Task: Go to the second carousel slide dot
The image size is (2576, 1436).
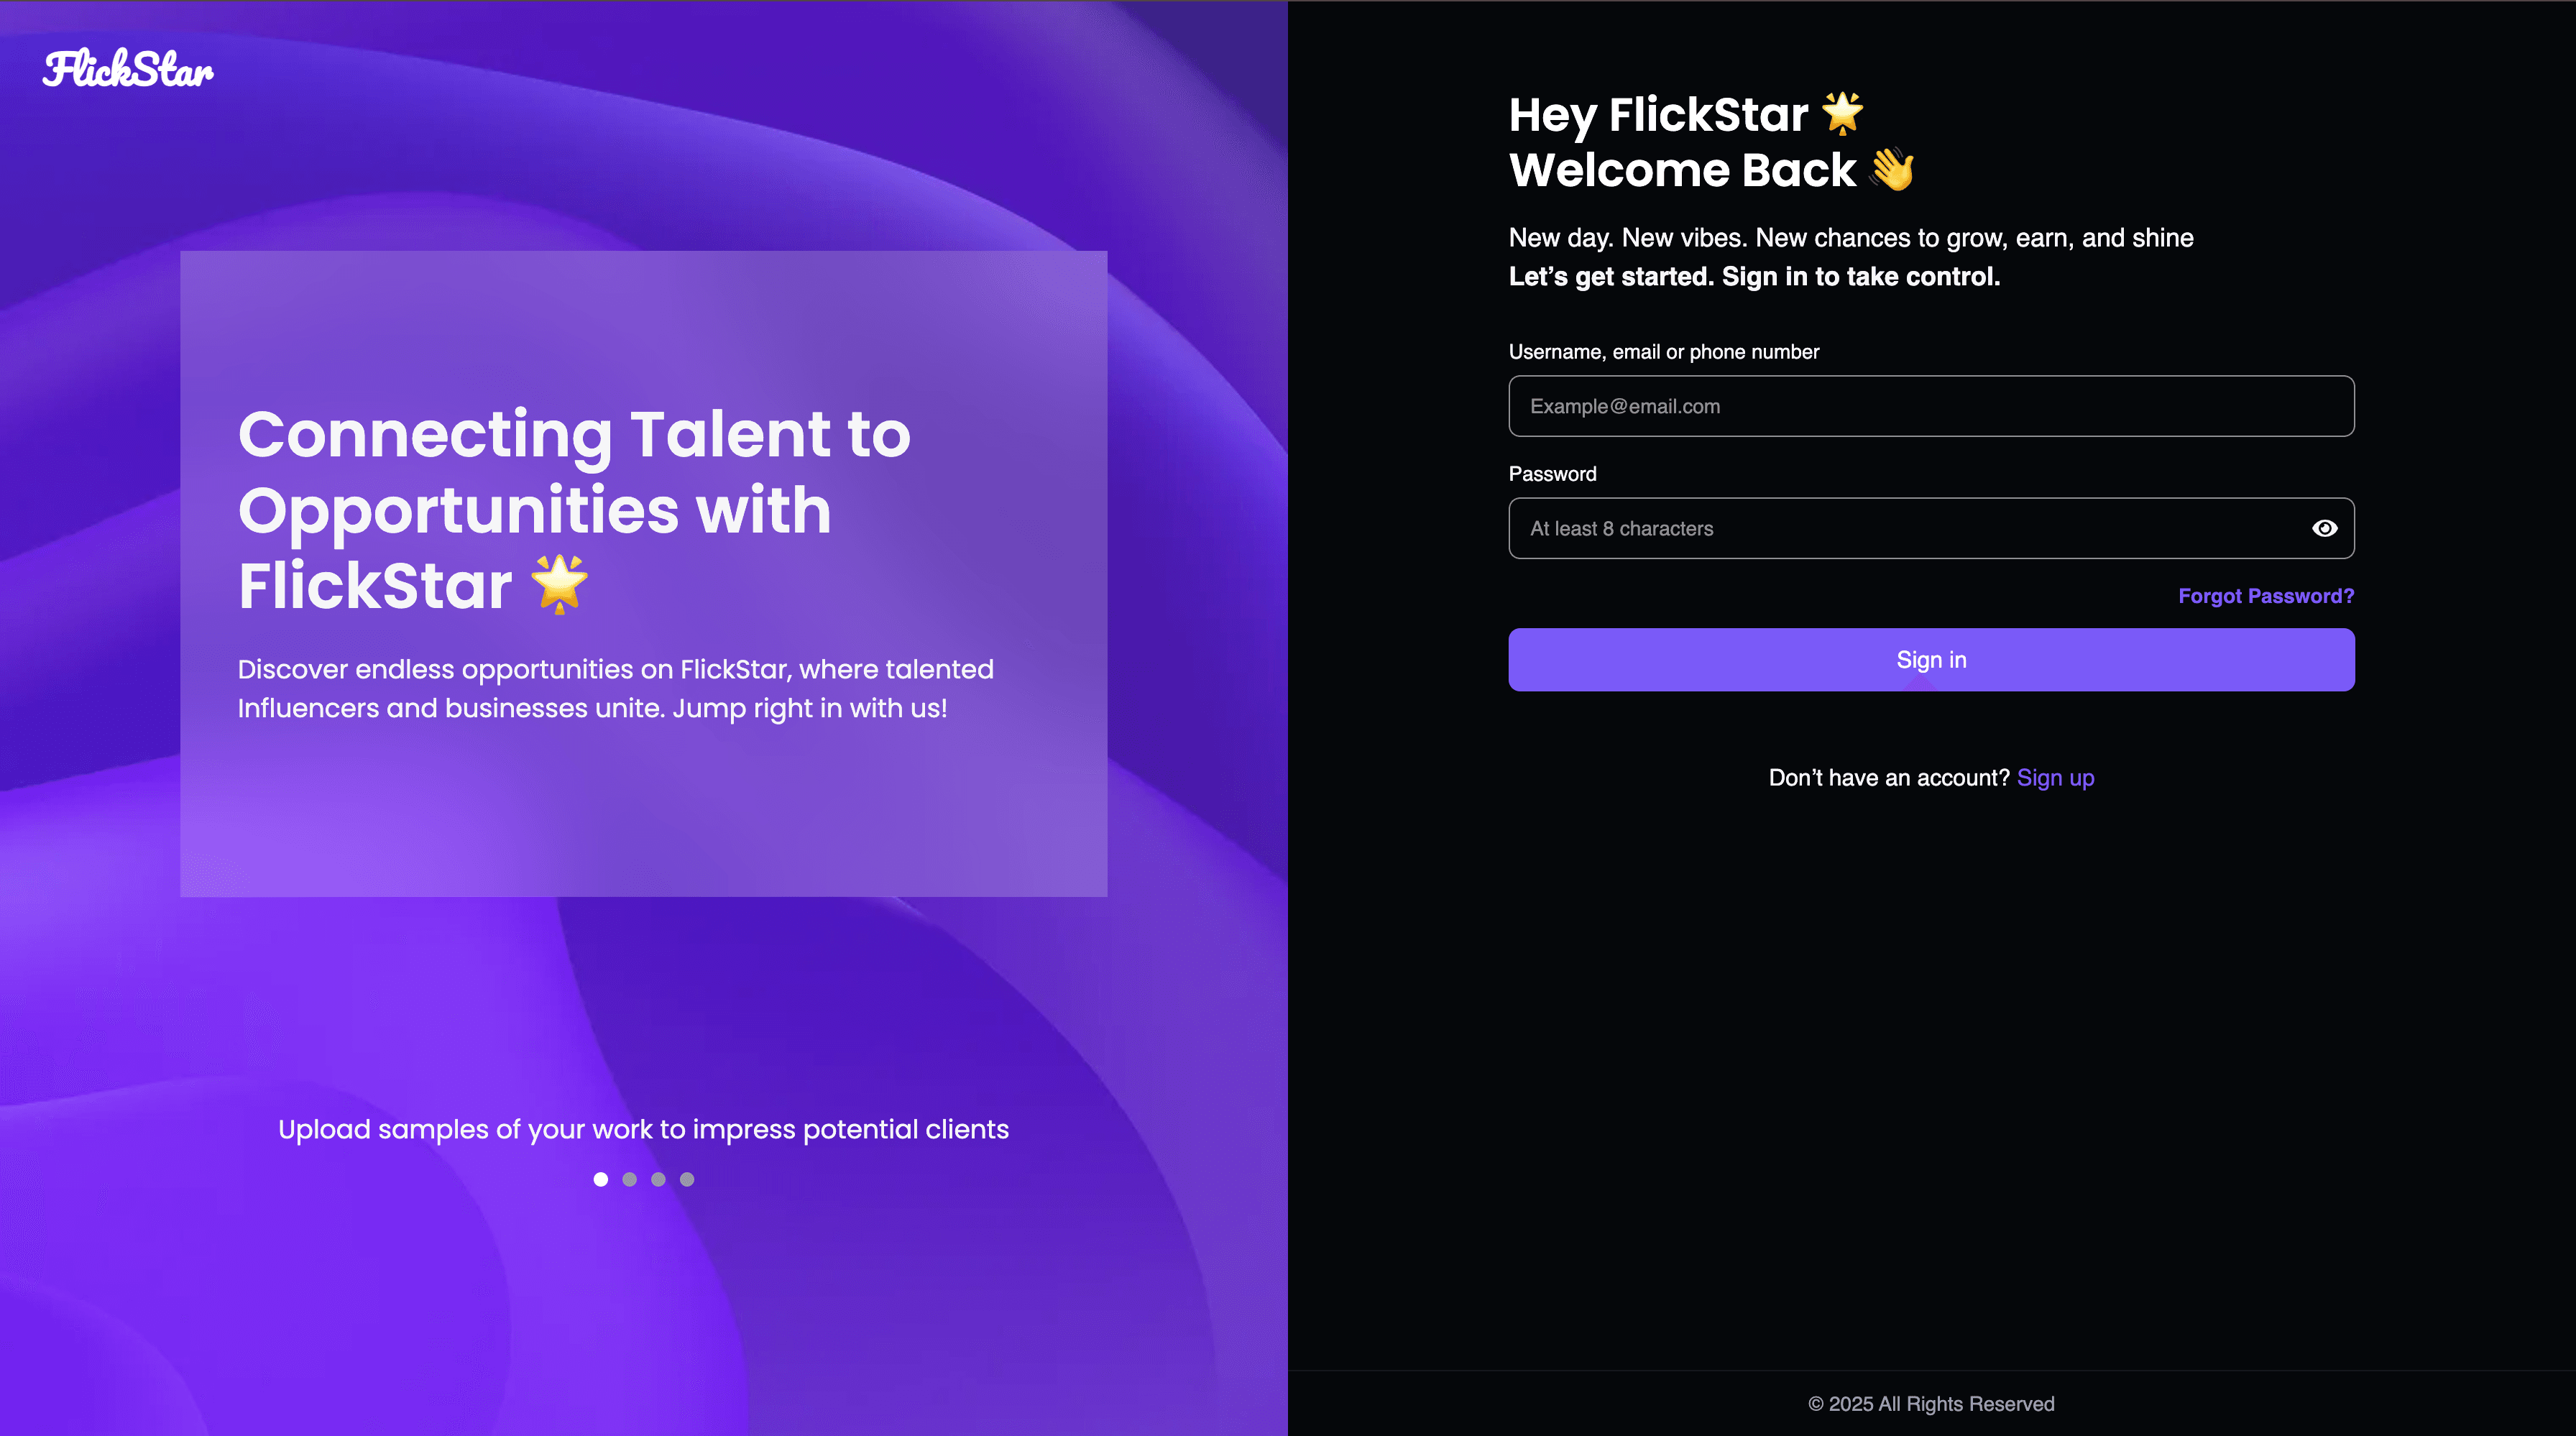Action: coord(629,1179)
